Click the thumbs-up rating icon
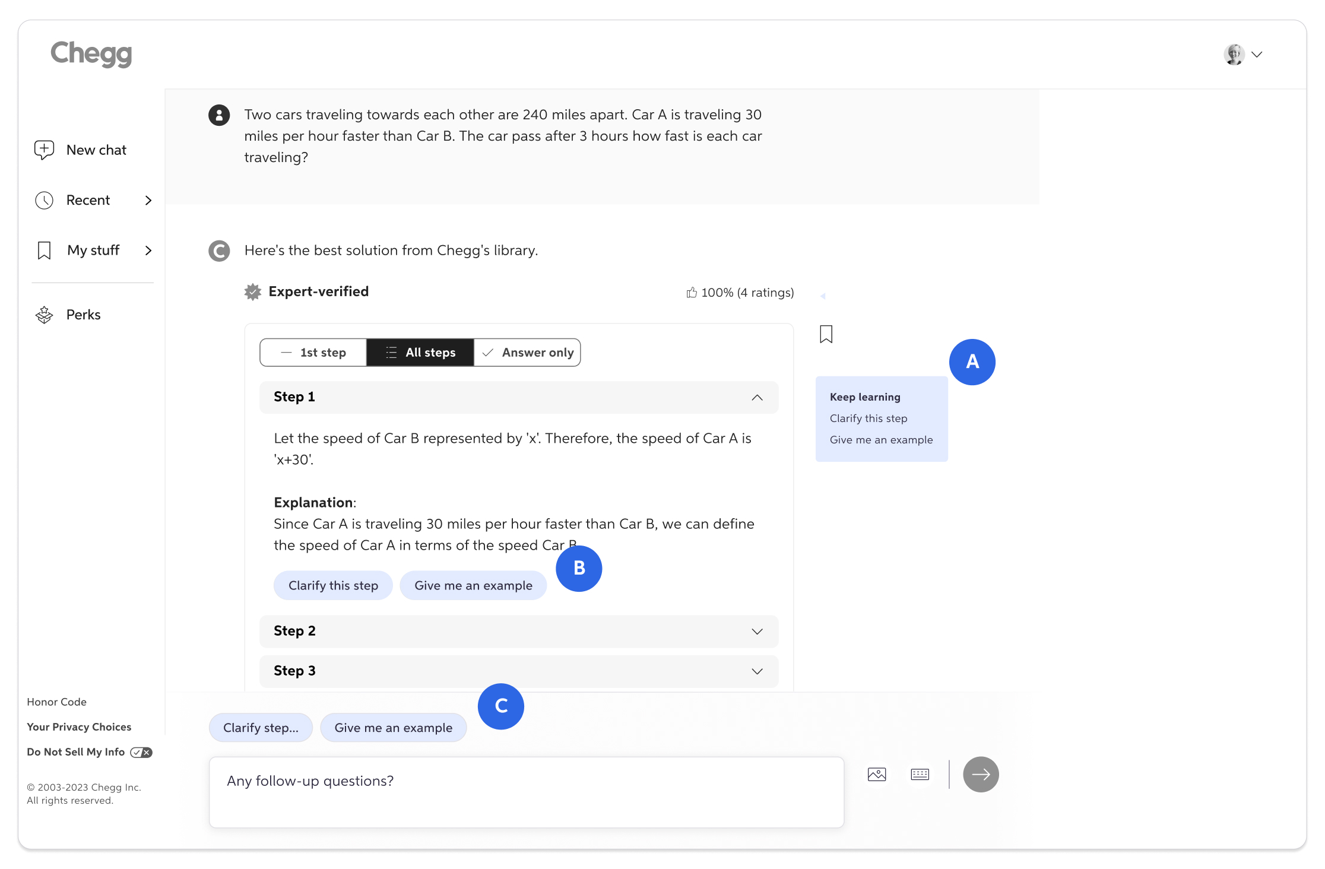 (x=692, y=293)
